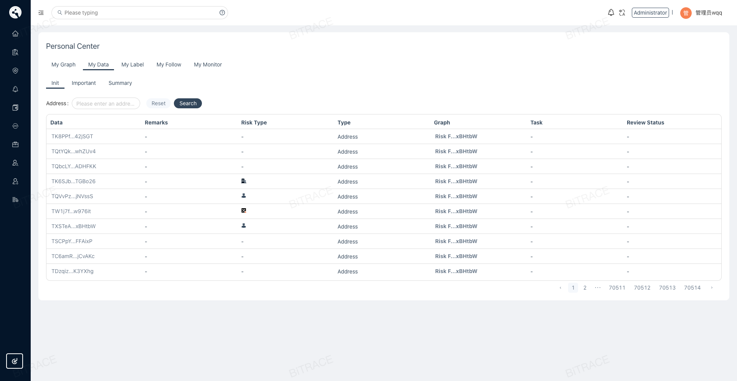Open graph link in TK8PPf...42jSGT row
Screen dimensions: 737x381
click(456, 136)
